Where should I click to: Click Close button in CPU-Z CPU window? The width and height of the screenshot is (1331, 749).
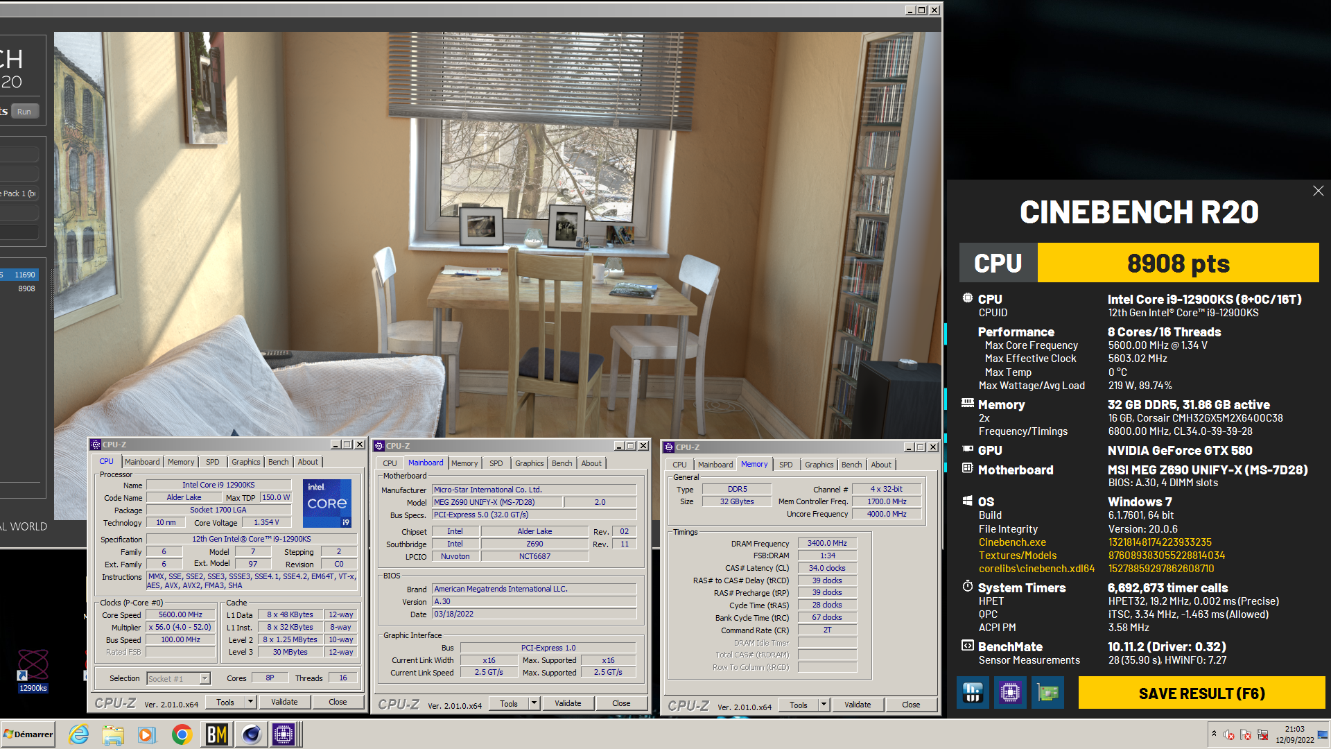coord(338,702)
